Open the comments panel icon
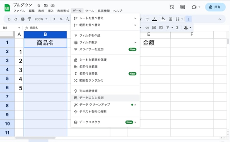This screenshot has width=230, height=142. tap(182, 7)
